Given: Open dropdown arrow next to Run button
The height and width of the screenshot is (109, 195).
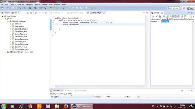Looking at the screenshot, I should pyautogui.click(x=33, y=8).
